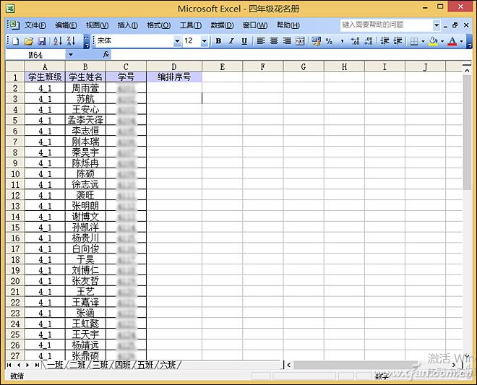
Task: Toggle underline formatting
Action: (244, 41)
